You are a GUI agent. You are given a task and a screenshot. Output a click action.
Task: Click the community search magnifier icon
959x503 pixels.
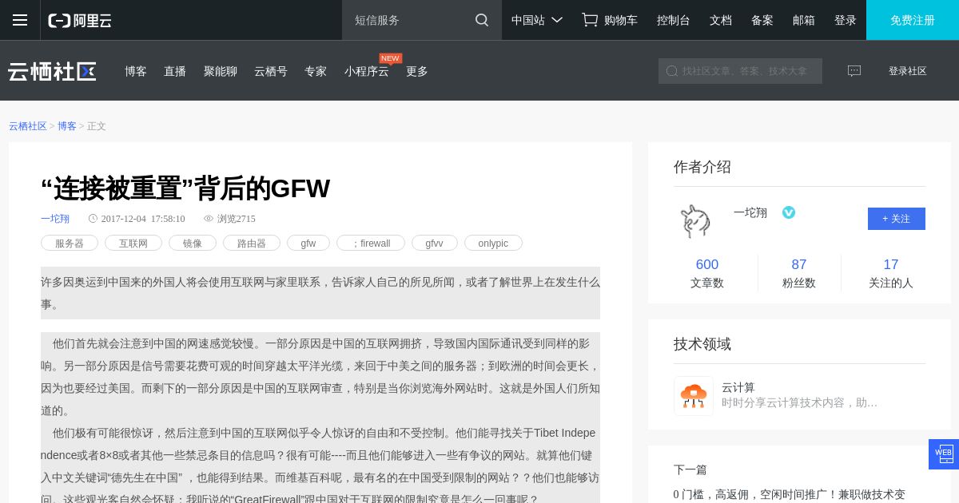click(x=672, y=71)
